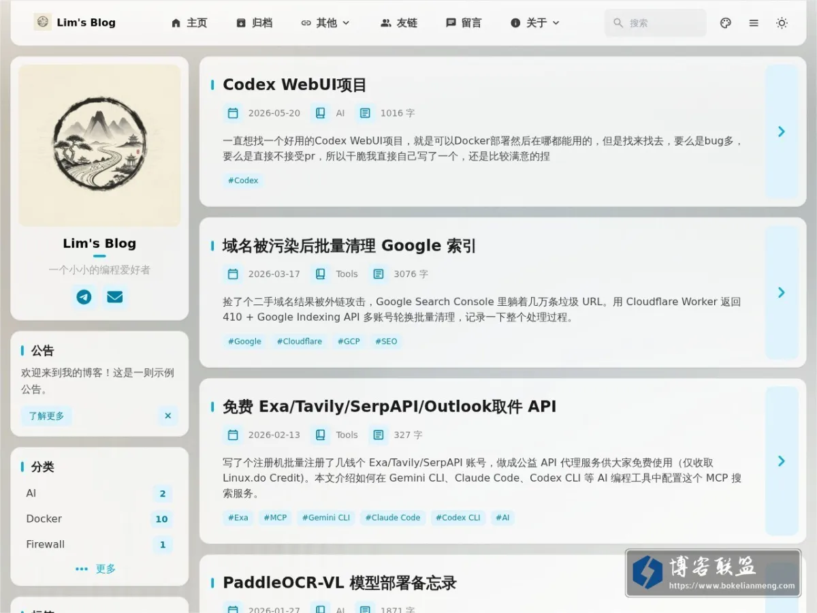
Task: Expand the 其他 dropdown menu
Action: pyautogui.click(x=325, y=22)
